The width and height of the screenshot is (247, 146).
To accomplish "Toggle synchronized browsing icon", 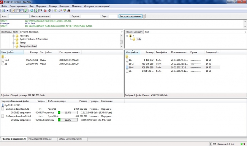I will [x=65, y=11].
